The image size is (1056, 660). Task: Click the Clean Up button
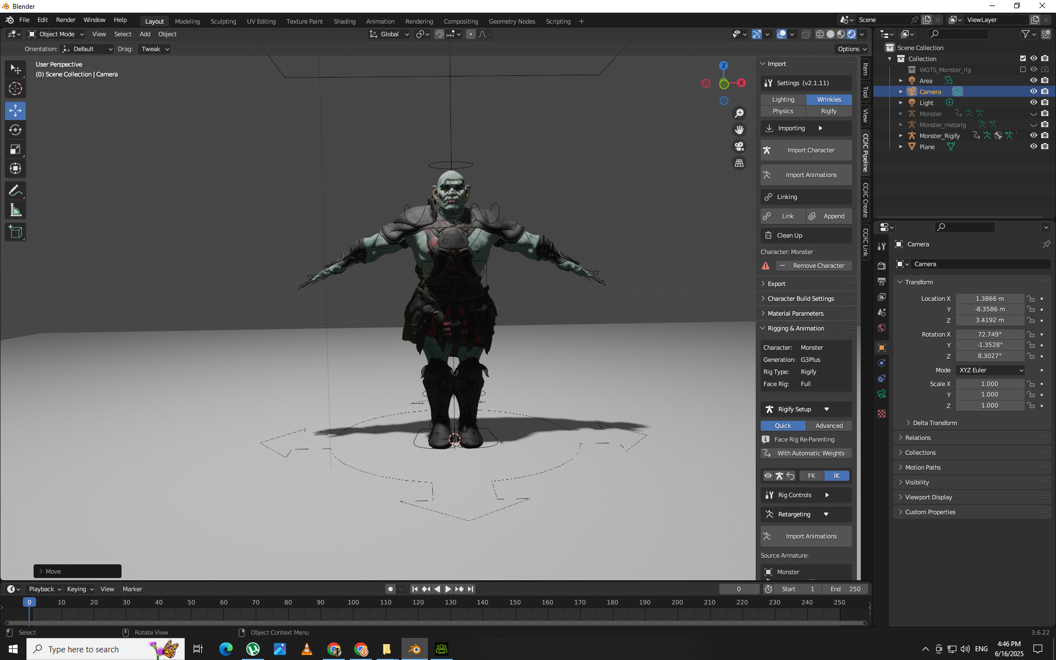[x=806, y=235]
